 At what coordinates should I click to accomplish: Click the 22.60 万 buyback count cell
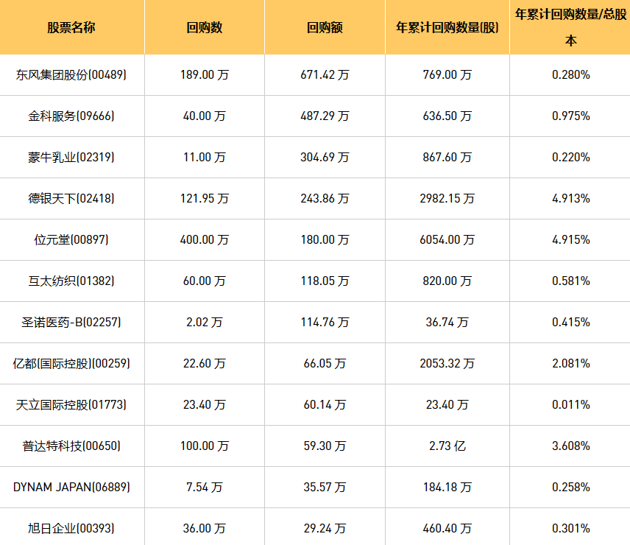204,364
